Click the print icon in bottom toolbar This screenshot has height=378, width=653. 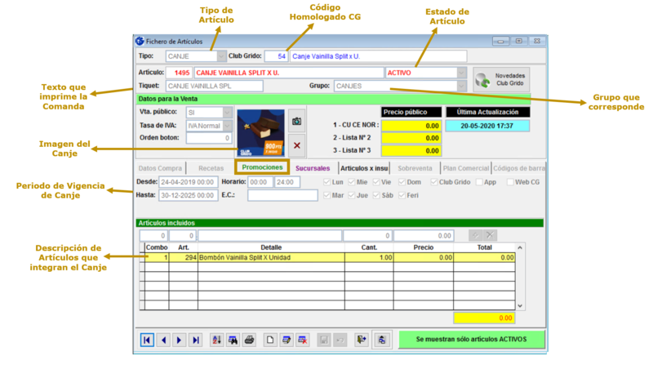(250, 340)
